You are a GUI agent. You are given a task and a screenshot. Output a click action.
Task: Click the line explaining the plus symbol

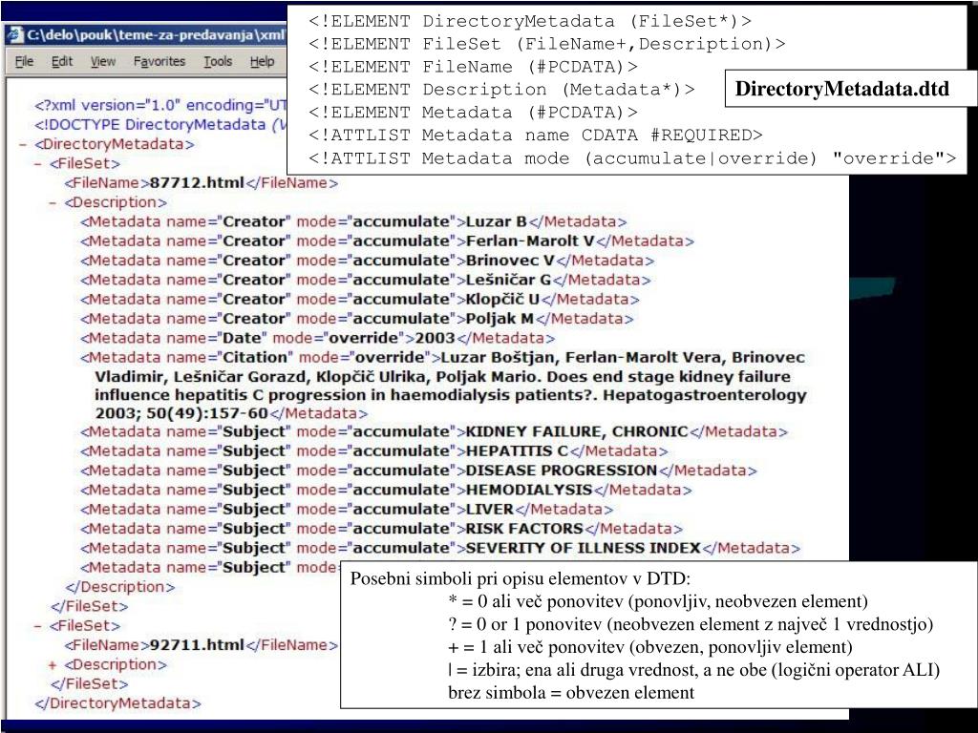coord(649,647)
